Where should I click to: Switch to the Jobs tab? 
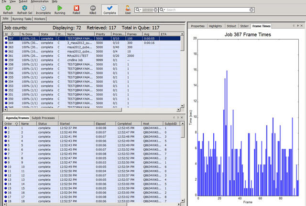point(5,19)
